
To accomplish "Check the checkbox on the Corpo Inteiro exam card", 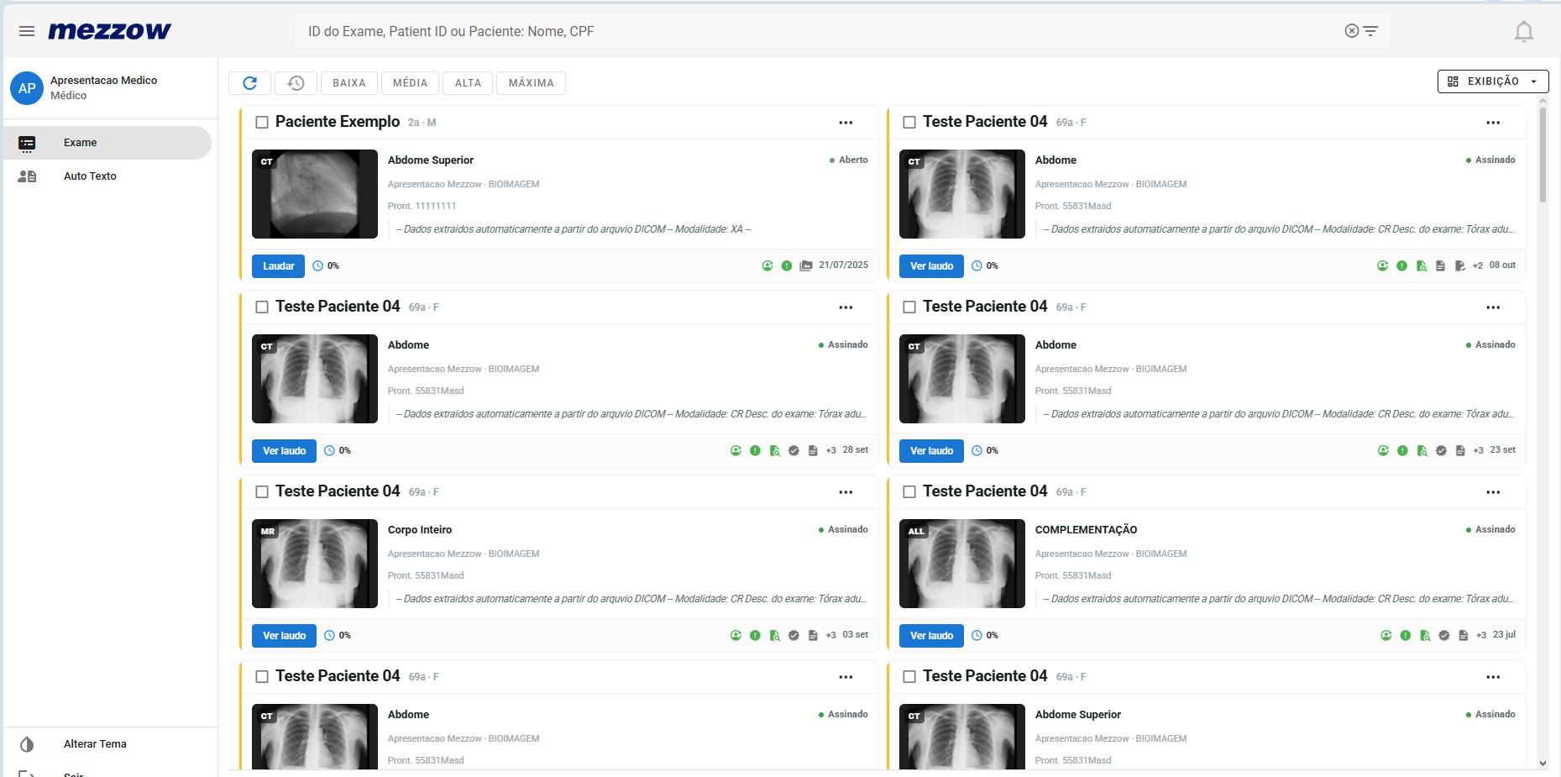I will point(262,492).
